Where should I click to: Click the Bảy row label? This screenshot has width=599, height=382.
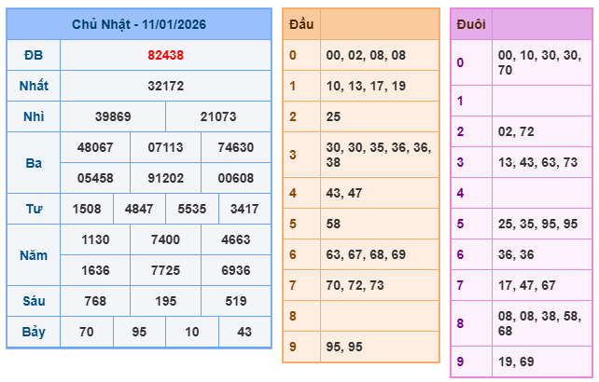click(34, 332)
